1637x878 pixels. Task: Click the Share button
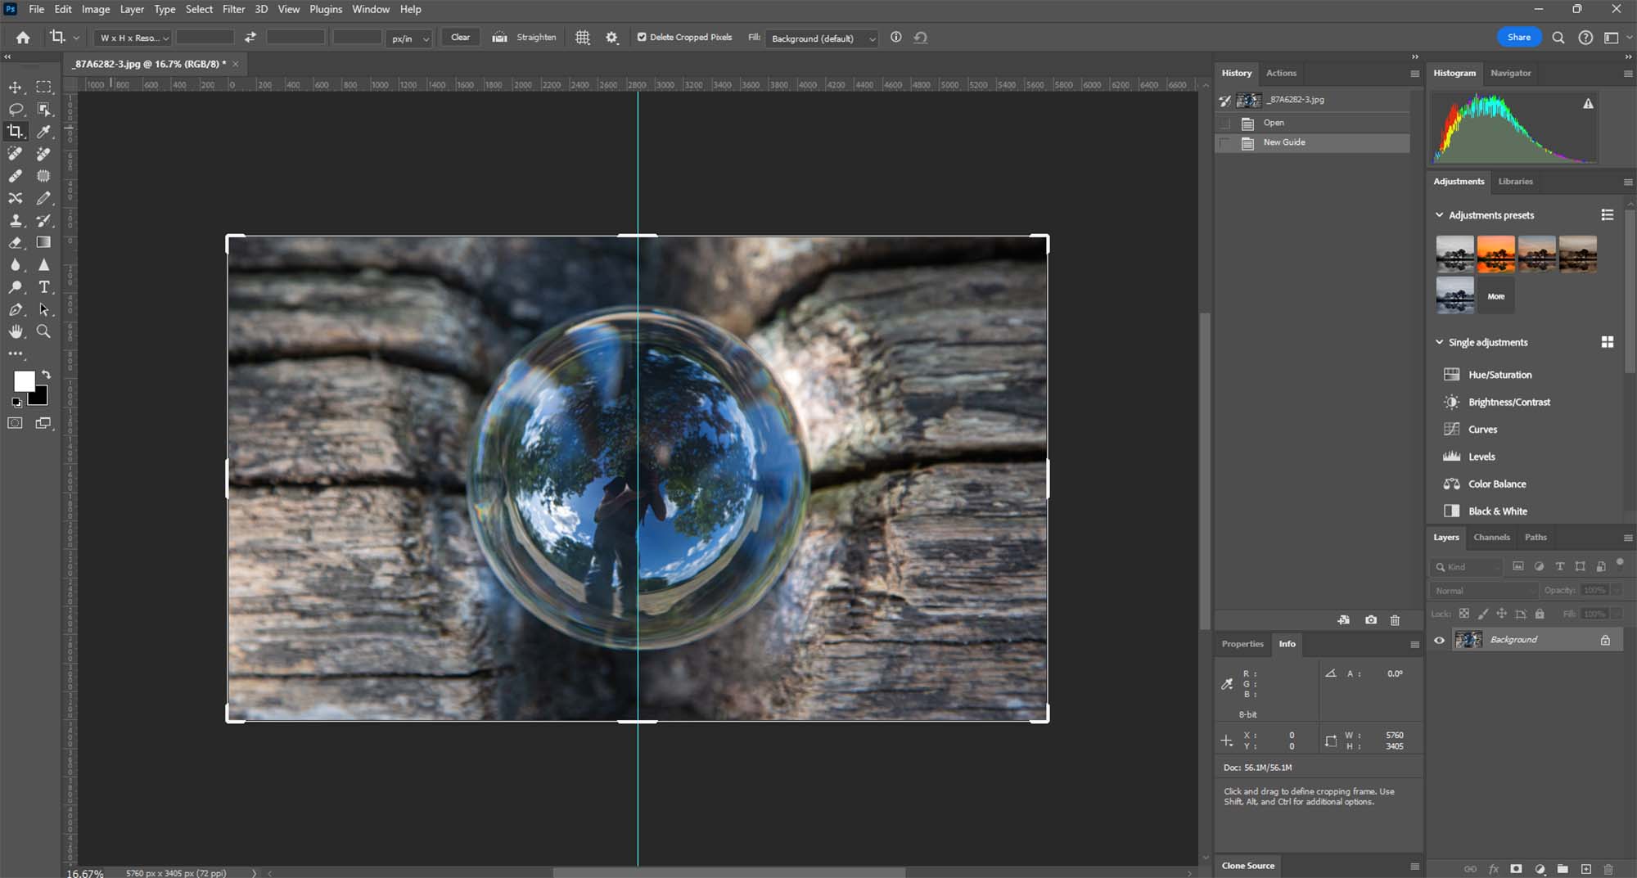[1519, 37]
